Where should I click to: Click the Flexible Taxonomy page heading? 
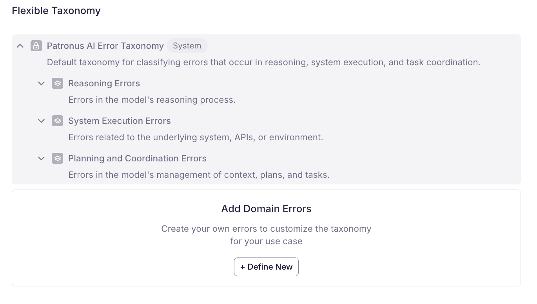(x=56, y=11)
